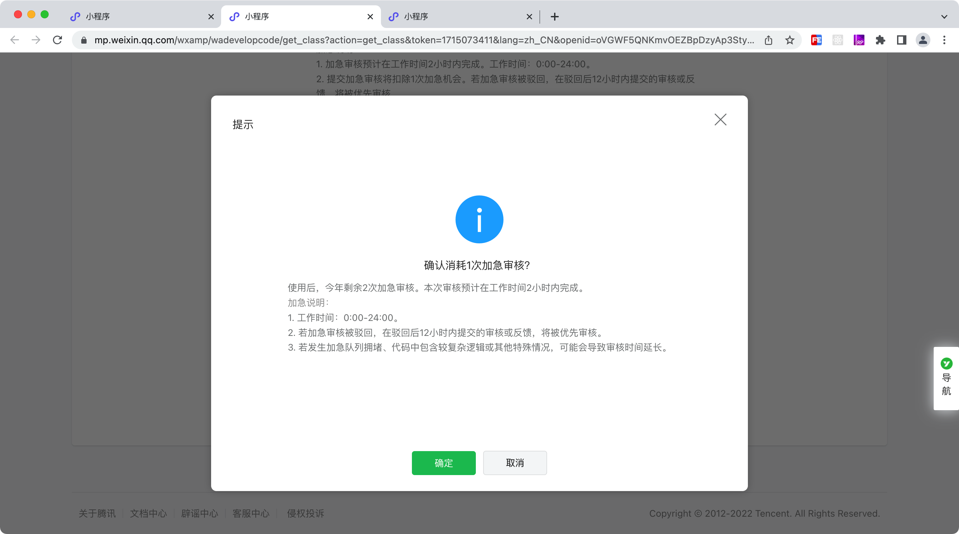Open the FE helper extension

816,40
